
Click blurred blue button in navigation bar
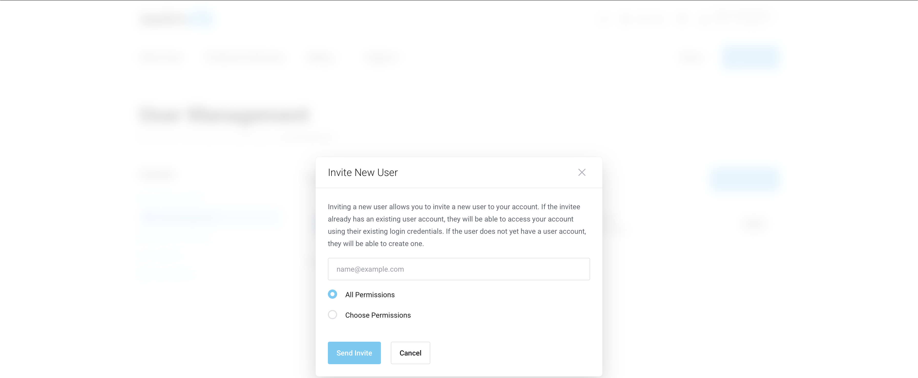click(x=750, y=57)
